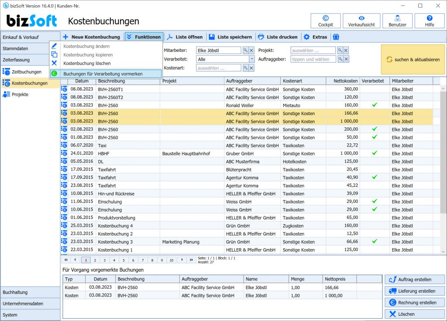Choose Kostenbuchung ändern menu entry
The height and width of the screenshot is (321, 447).
106,46
